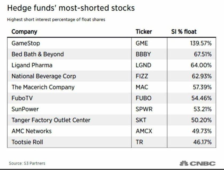Click the FIZZ ticker symbol
Screen dimensions: 224x170
142,76
